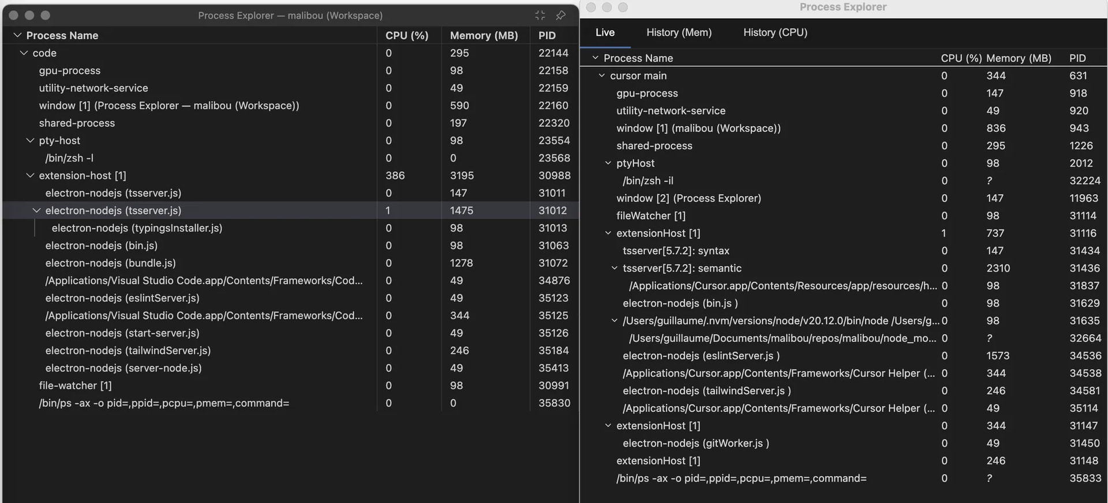The width and height of the screenshot is (1108, 503).
Task: Collapse the ptyHost node
Action: (x=608, y=163)
